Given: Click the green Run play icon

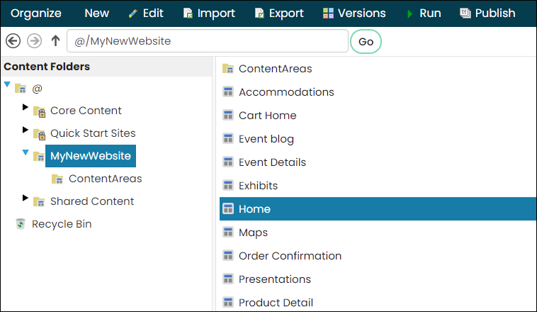Looking at the screenshot, I should click(x=409, y=13).
